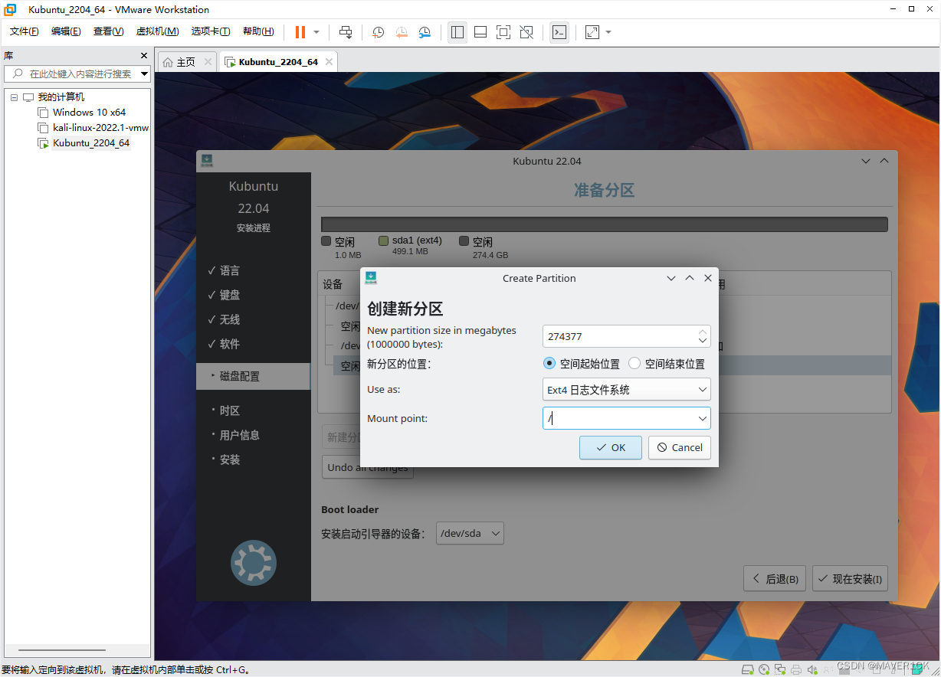
Task: Click the enter full screen toolbar icon
Action: pos(503,32)
